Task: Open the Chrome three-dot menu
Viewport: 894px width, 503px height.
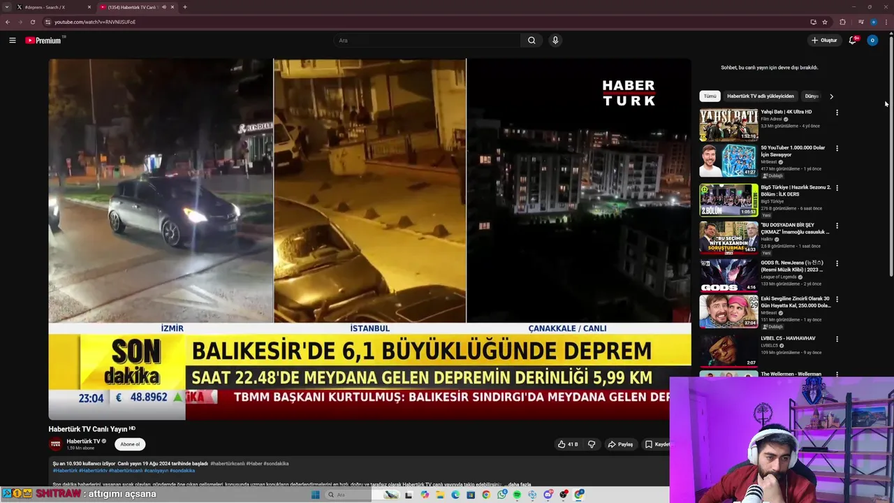Action: click(886, 22)
